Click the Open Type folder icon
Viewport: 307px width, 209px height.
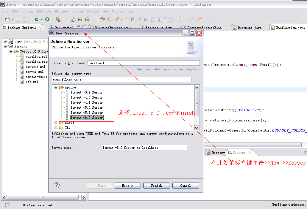102,19
